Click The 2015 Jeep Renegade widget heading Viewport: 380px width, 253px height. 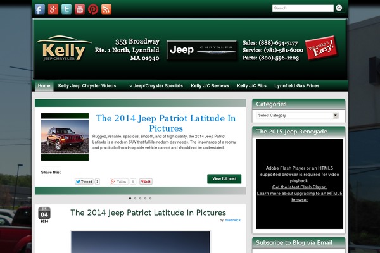291,132
